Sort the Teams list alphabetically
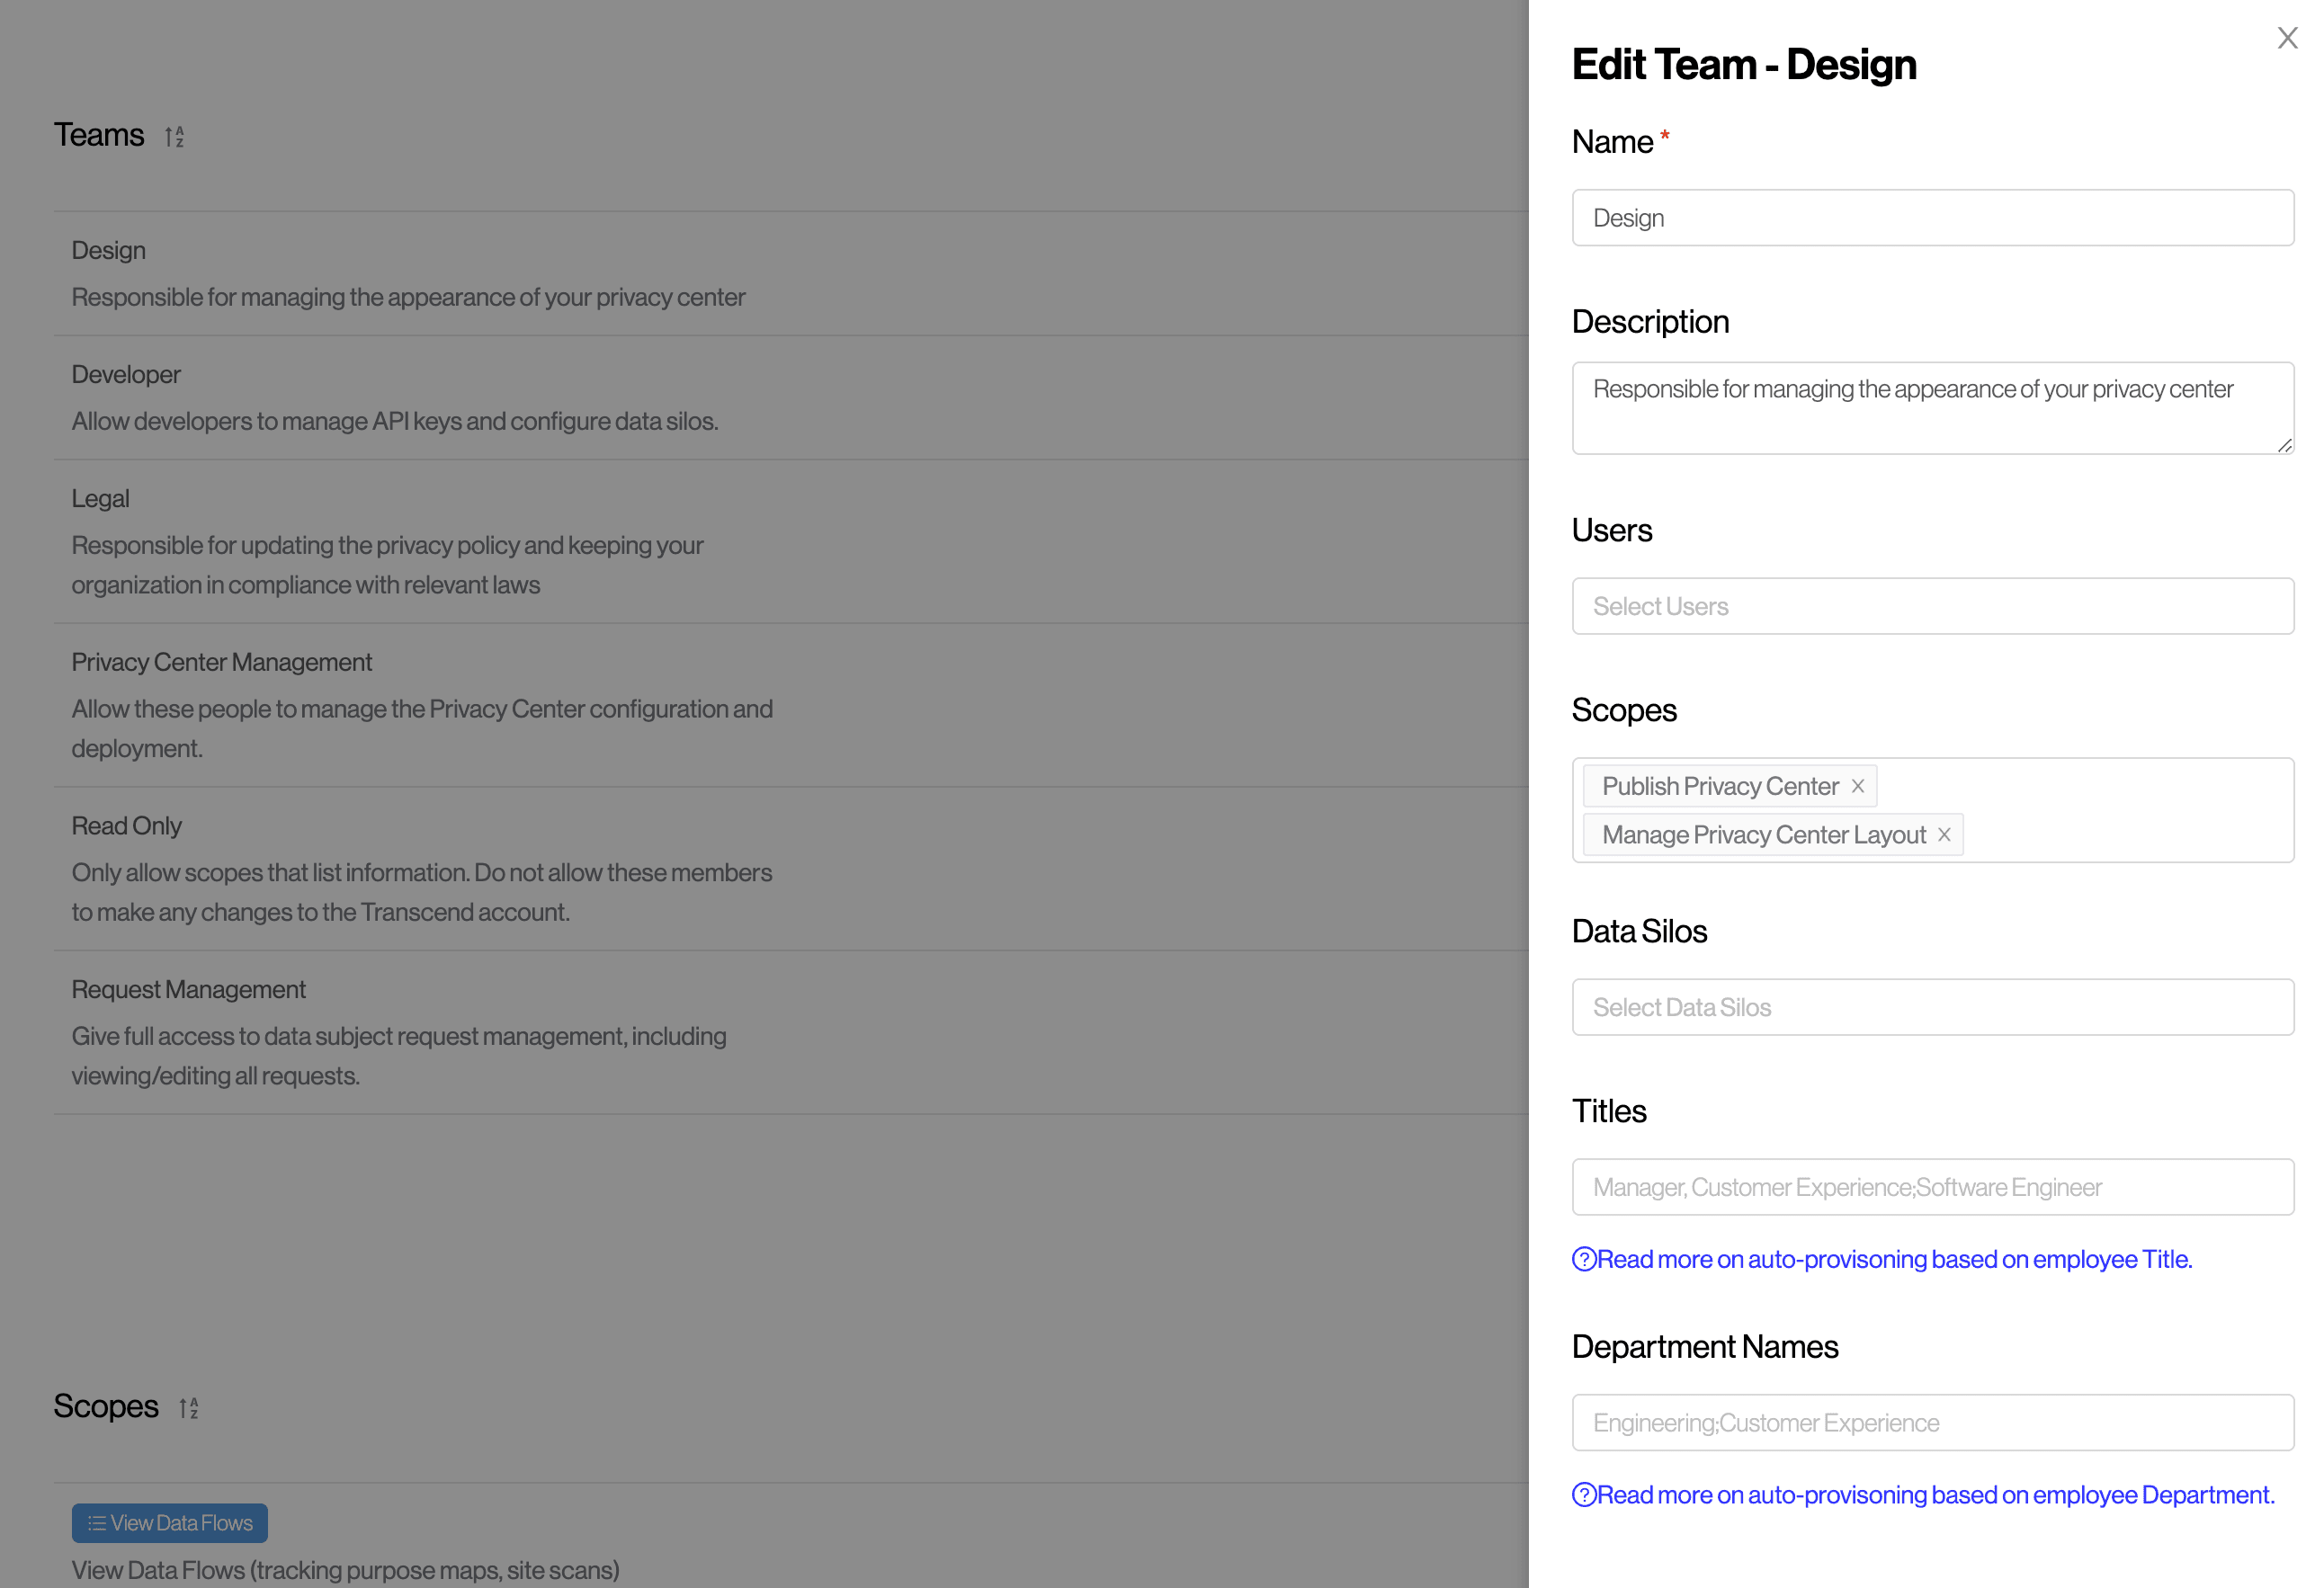The height and width of the screenshot is (1588, 2324). click(x=174, y=136)
